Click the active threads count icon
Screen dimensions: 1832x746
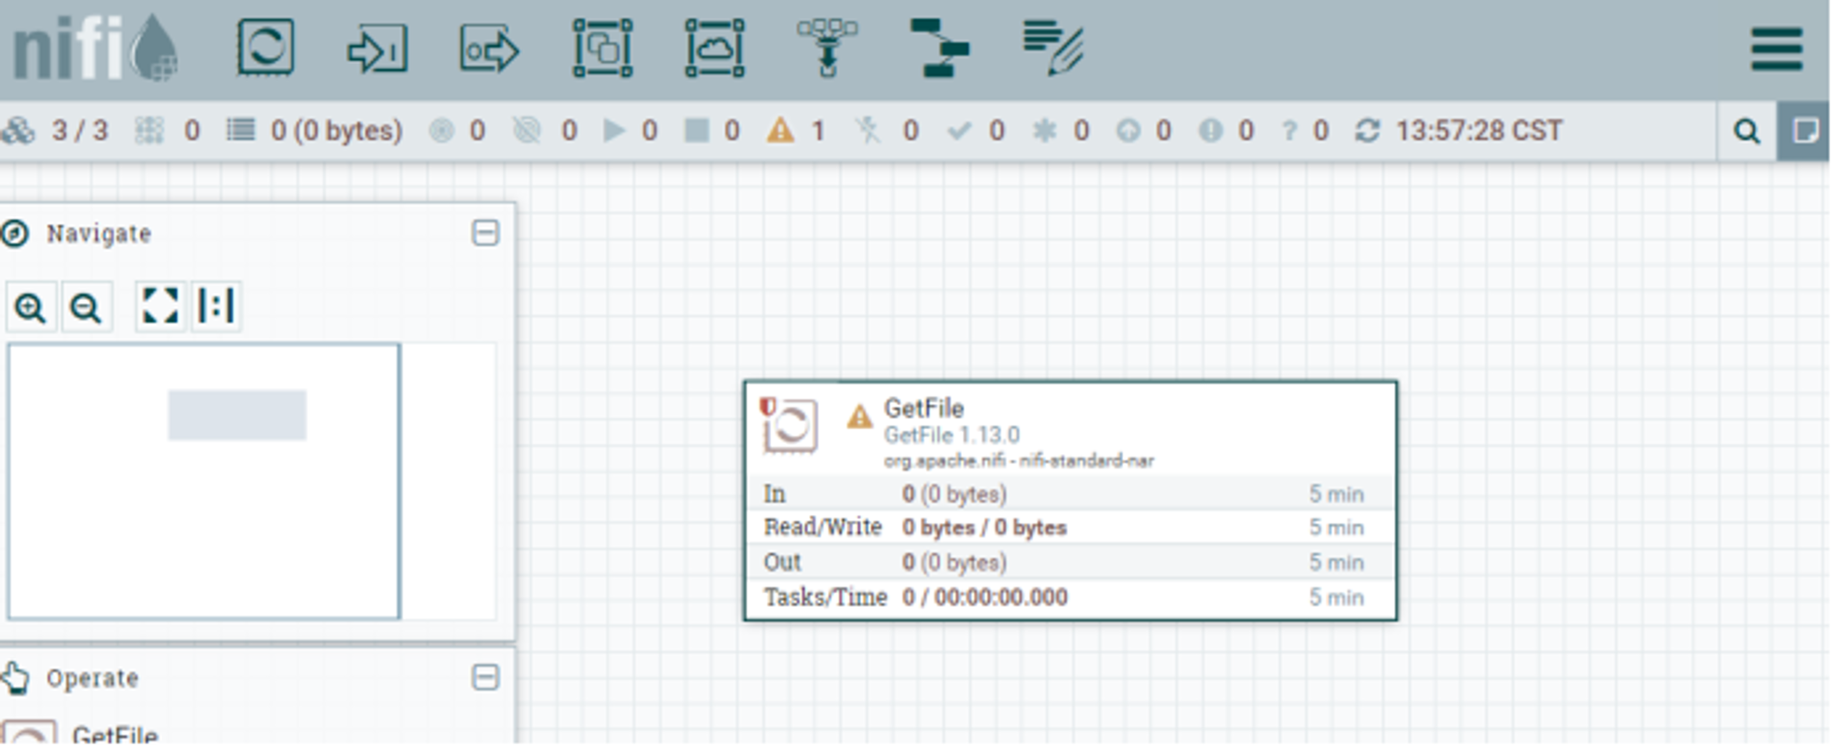(x=149, y=131)
